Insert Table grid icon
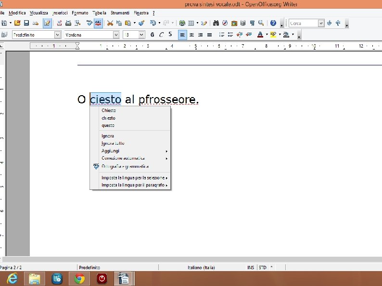 coord(191,23)
